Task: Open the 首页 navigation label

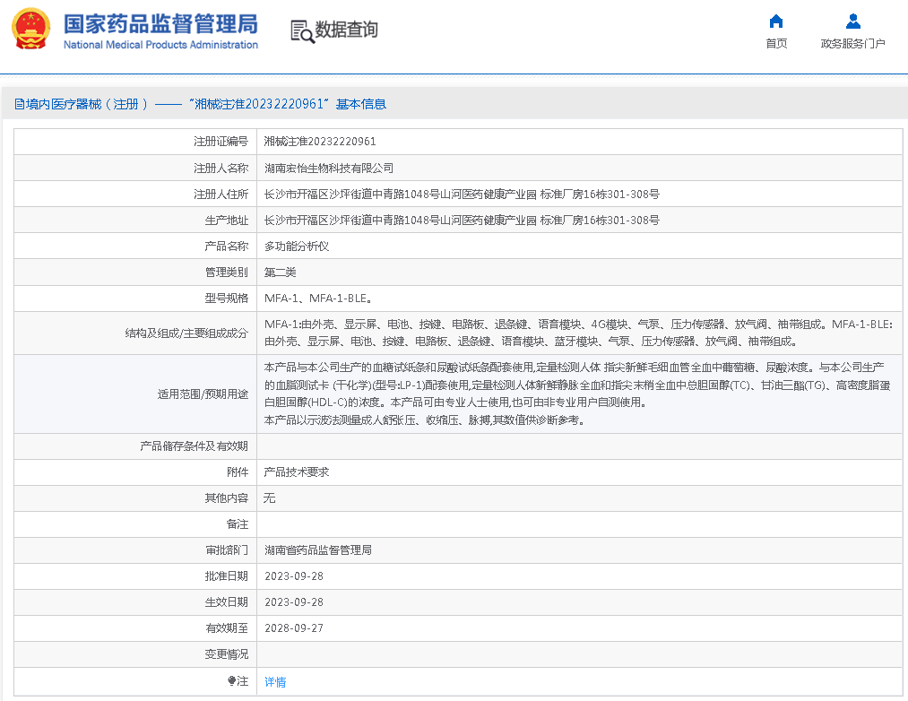Action: 776,44
